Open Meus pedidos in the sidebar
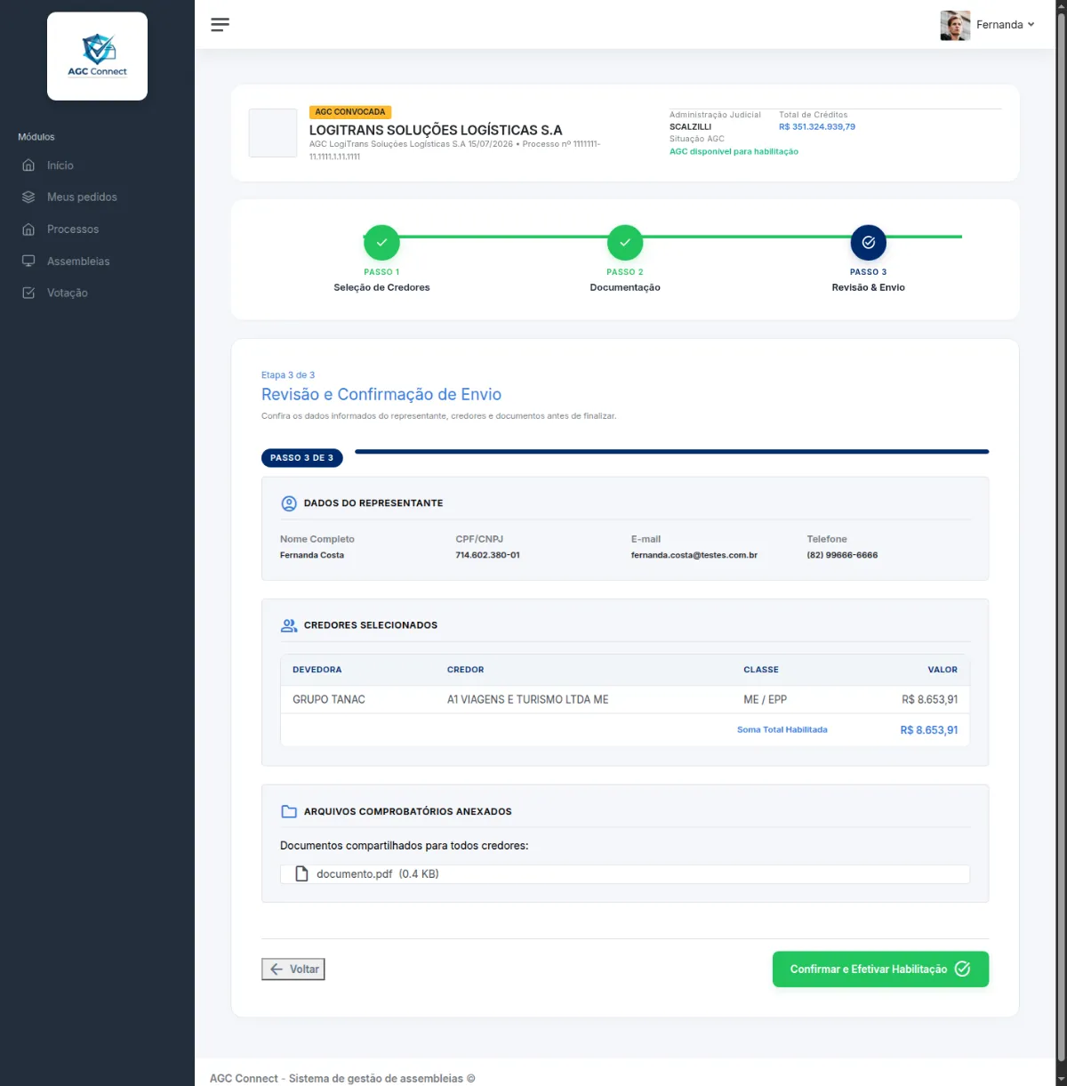 click(x=82, y=197)
